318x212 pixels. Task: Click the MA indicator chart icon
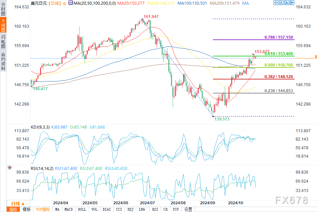point(69,3)
